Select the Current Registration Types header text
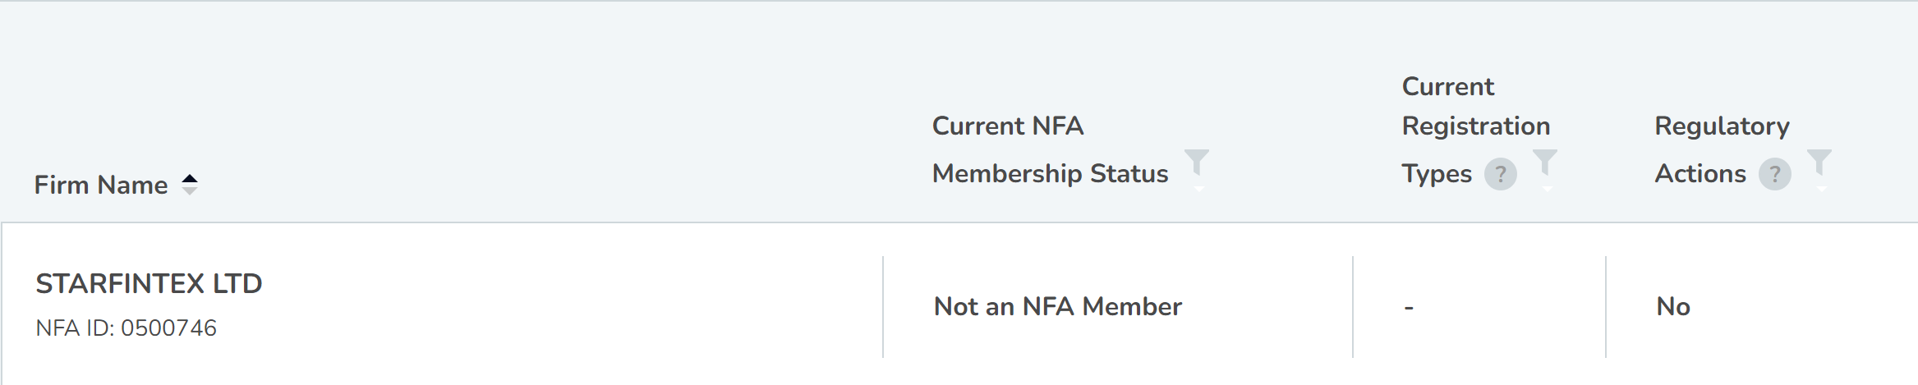Image resolution: width=1918 pixels, height=385 pixels. (1476, 130)
